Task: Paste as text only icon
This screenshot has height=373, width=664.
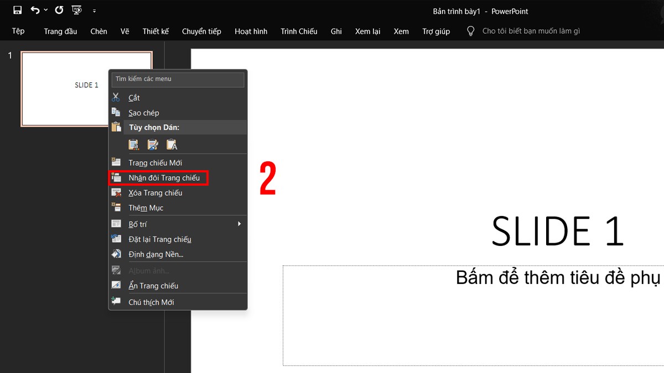Action: pos(172,144)
